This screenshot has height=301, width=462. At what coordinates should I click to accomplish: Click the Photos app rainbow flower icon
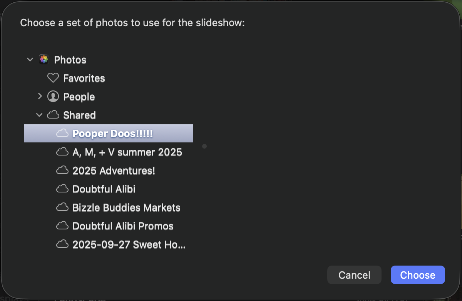point(44,60)
